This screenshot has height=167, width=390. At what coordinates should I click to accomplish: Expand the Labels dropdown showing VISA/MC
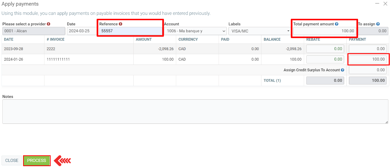click(x=259, y=31)
